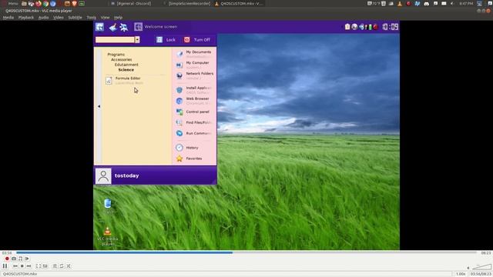Open Find Files/Folders in the start menu
Image resolution: width=493 pixels, height=277 pixels.
(193, 122)
